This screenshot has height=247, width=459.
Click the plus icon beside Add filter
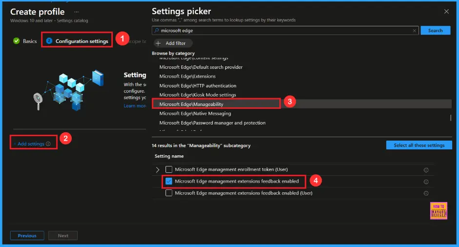click(158, 43)
